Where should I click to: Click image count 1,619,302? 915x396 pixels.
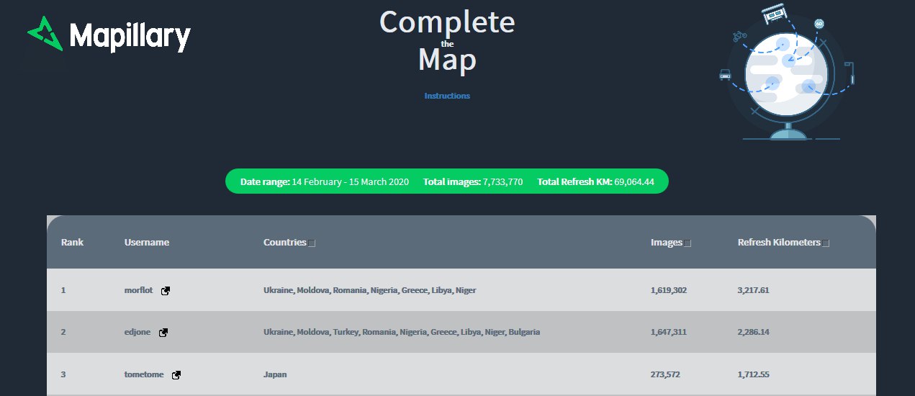tap(669, 290)
